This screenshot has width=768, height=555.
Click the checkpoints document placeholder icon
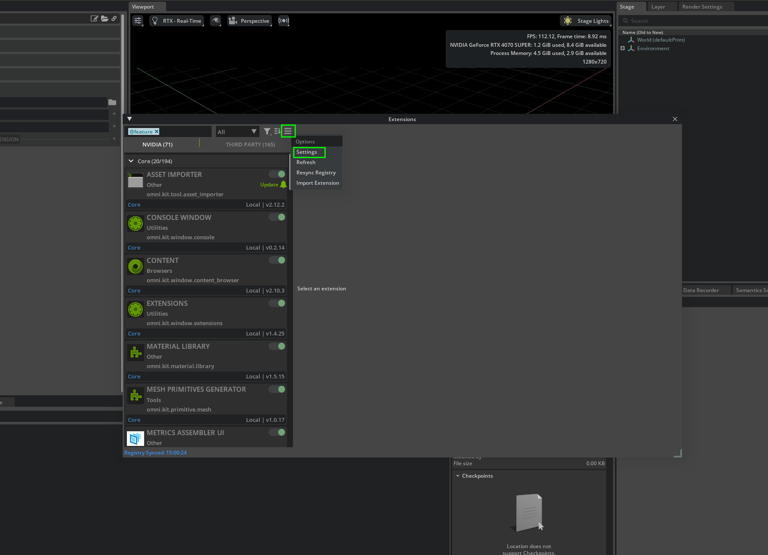pos(529,512)
